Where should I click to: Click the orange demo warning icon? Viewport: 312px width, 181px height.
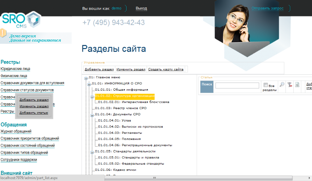3,33
